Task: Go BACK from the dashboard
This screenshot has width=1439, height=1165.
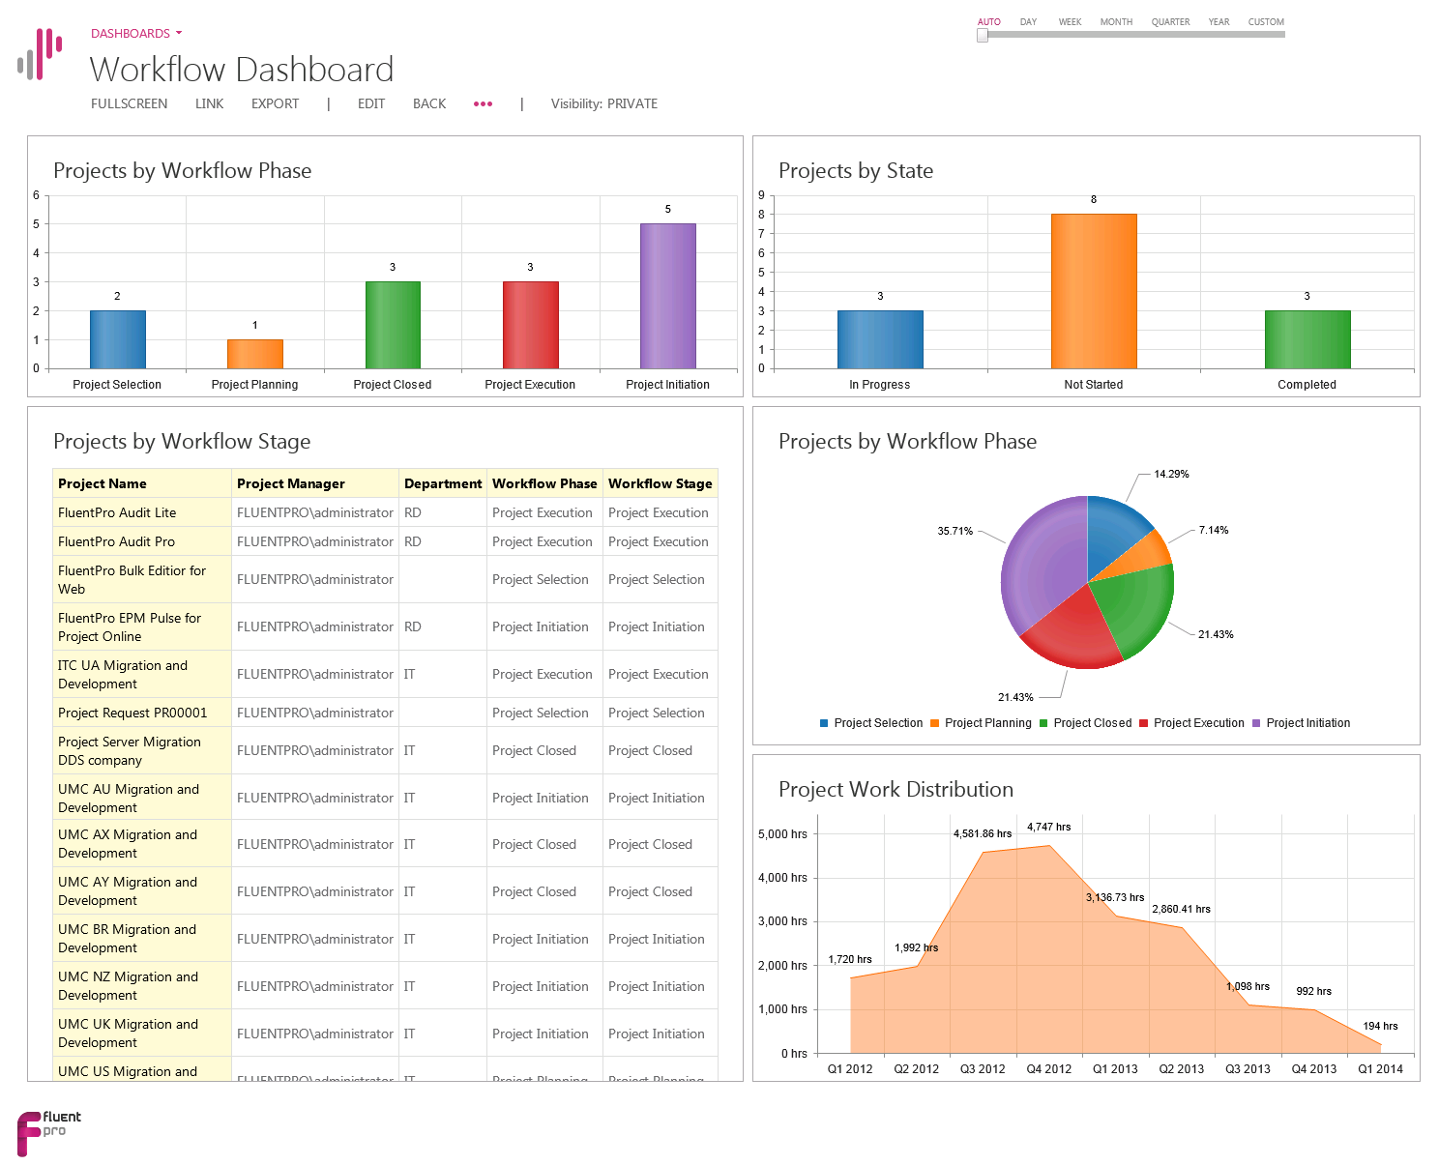Action: coord(429,103)
